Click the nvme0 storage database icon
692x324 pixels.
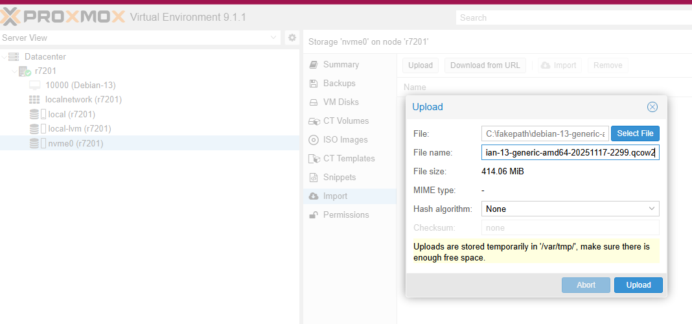pyautogui.click(x=34, y=143)
